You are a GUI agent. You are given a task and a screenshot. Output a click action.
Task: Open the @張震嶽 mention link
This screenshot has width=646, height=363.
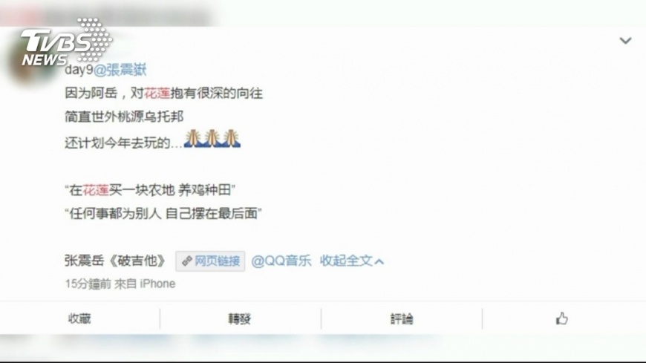[120, 70]
